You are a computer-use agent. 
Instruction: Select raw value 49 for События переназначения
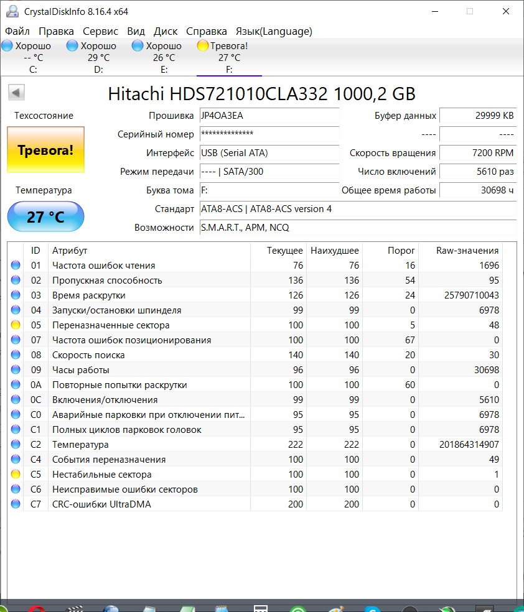tap(494, 460)
